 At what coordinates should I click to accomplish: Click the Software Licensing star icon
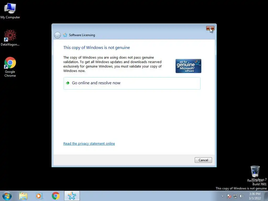(65, 35)
